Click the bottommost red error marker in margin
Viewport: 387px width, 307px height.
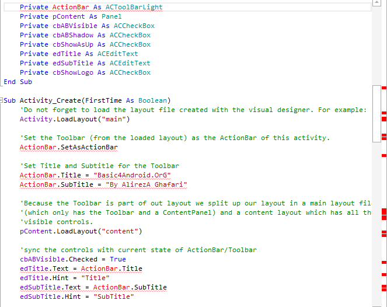[x=383, y=291]
